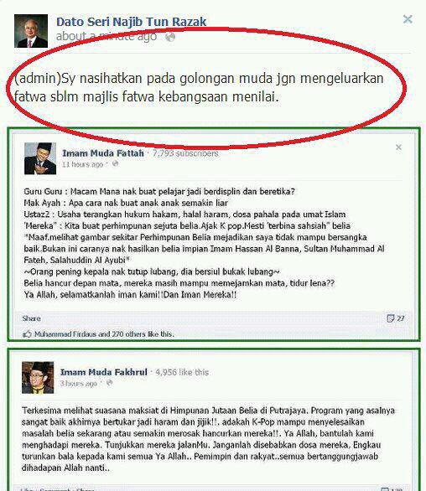426x491 pixels.
Task: Open Imam Muda Fattah's profile photo
Action: tap(40, 158)
